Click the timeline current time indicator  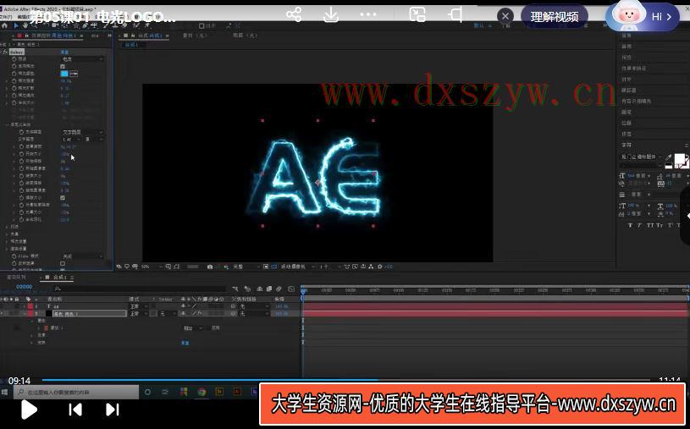[x=303, y=290]
